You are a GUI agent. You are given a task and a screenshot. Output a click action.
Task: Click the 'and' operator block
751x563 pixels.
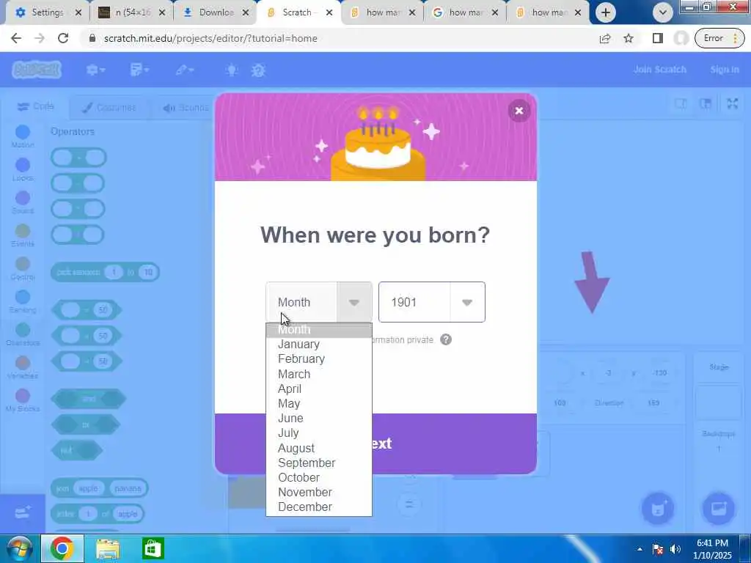[x=89, y=399]
